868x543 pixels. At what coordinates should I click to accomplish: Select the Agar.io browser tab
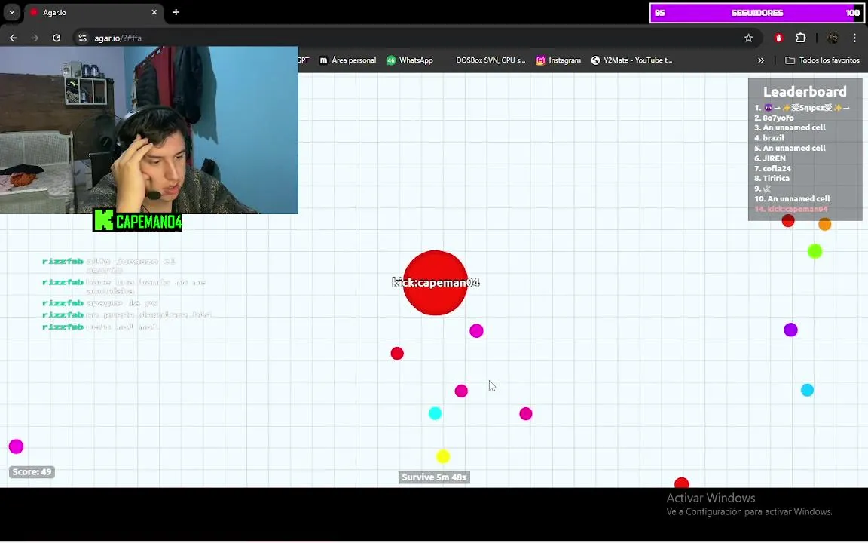click(x=93, y=12)
